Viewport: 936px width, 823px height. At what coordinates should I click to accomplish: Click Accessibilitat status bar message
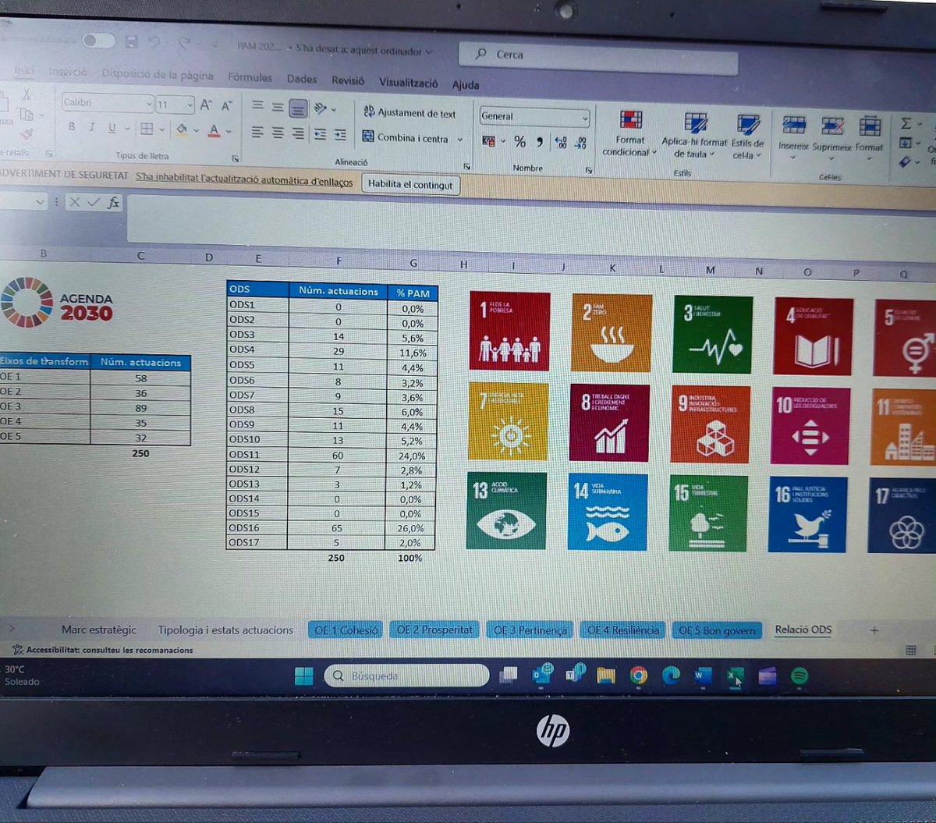tap(102, 650)
